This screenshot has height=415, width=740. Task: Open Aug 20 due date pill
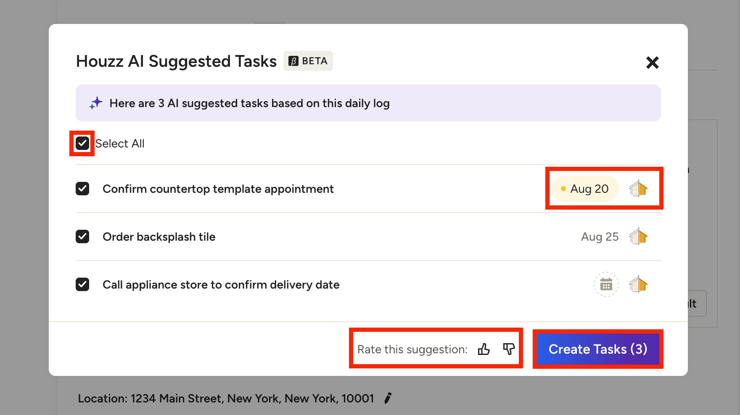click(585, 189)
